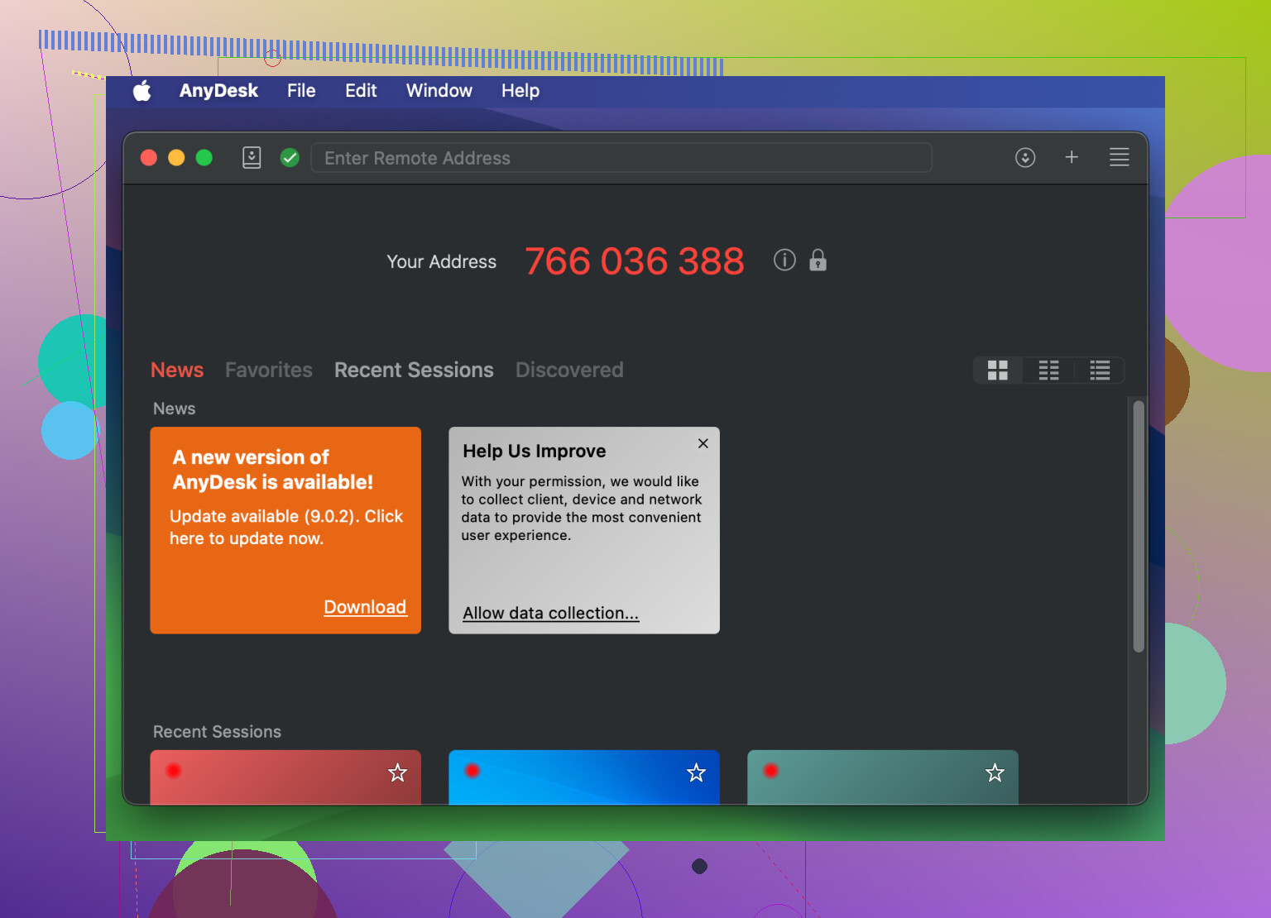Open the hamburger main menu
This screenshot has width=1271, height=918.
point(1119,156)
